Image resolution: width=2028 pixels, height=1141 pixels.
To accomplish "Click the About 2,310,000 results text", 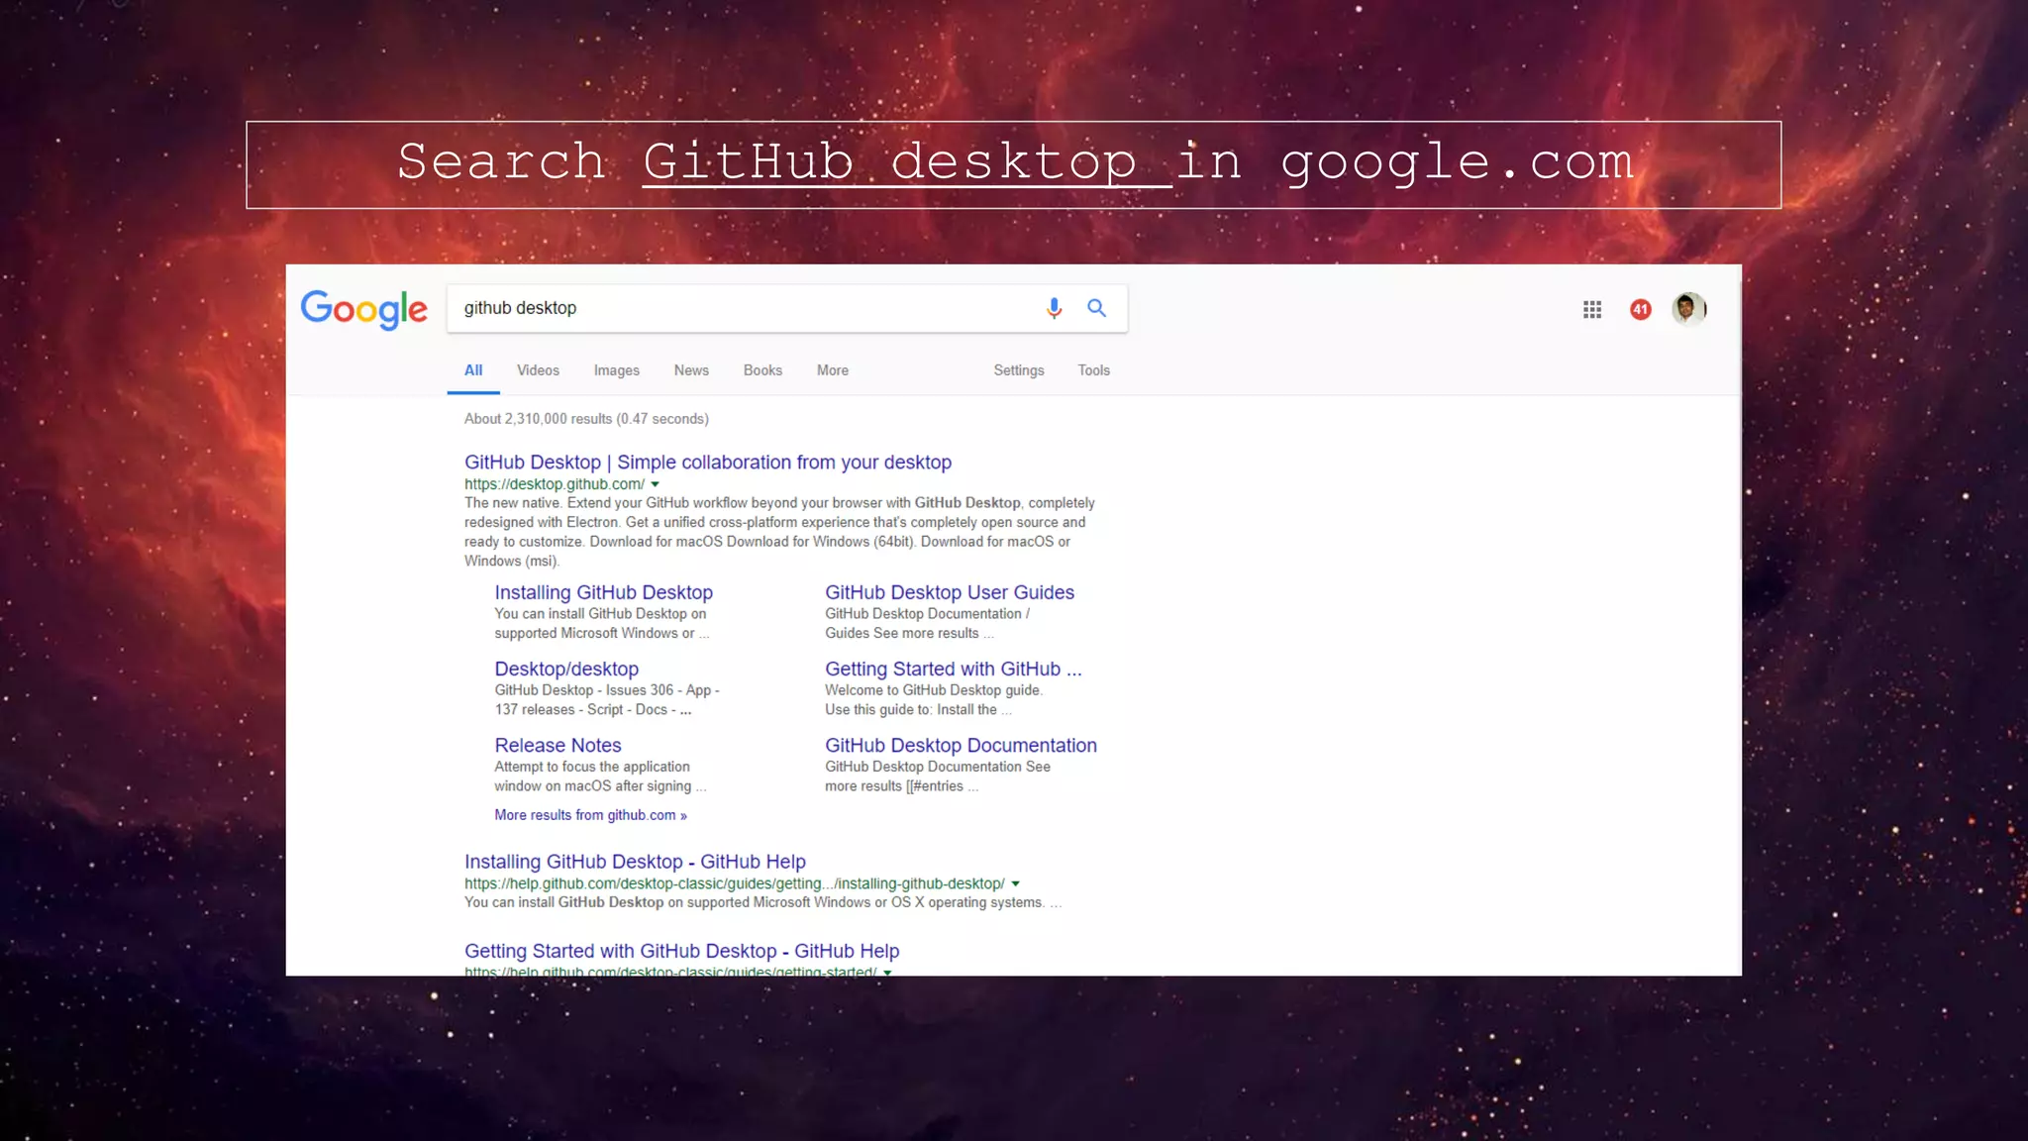I will point(586,419).
